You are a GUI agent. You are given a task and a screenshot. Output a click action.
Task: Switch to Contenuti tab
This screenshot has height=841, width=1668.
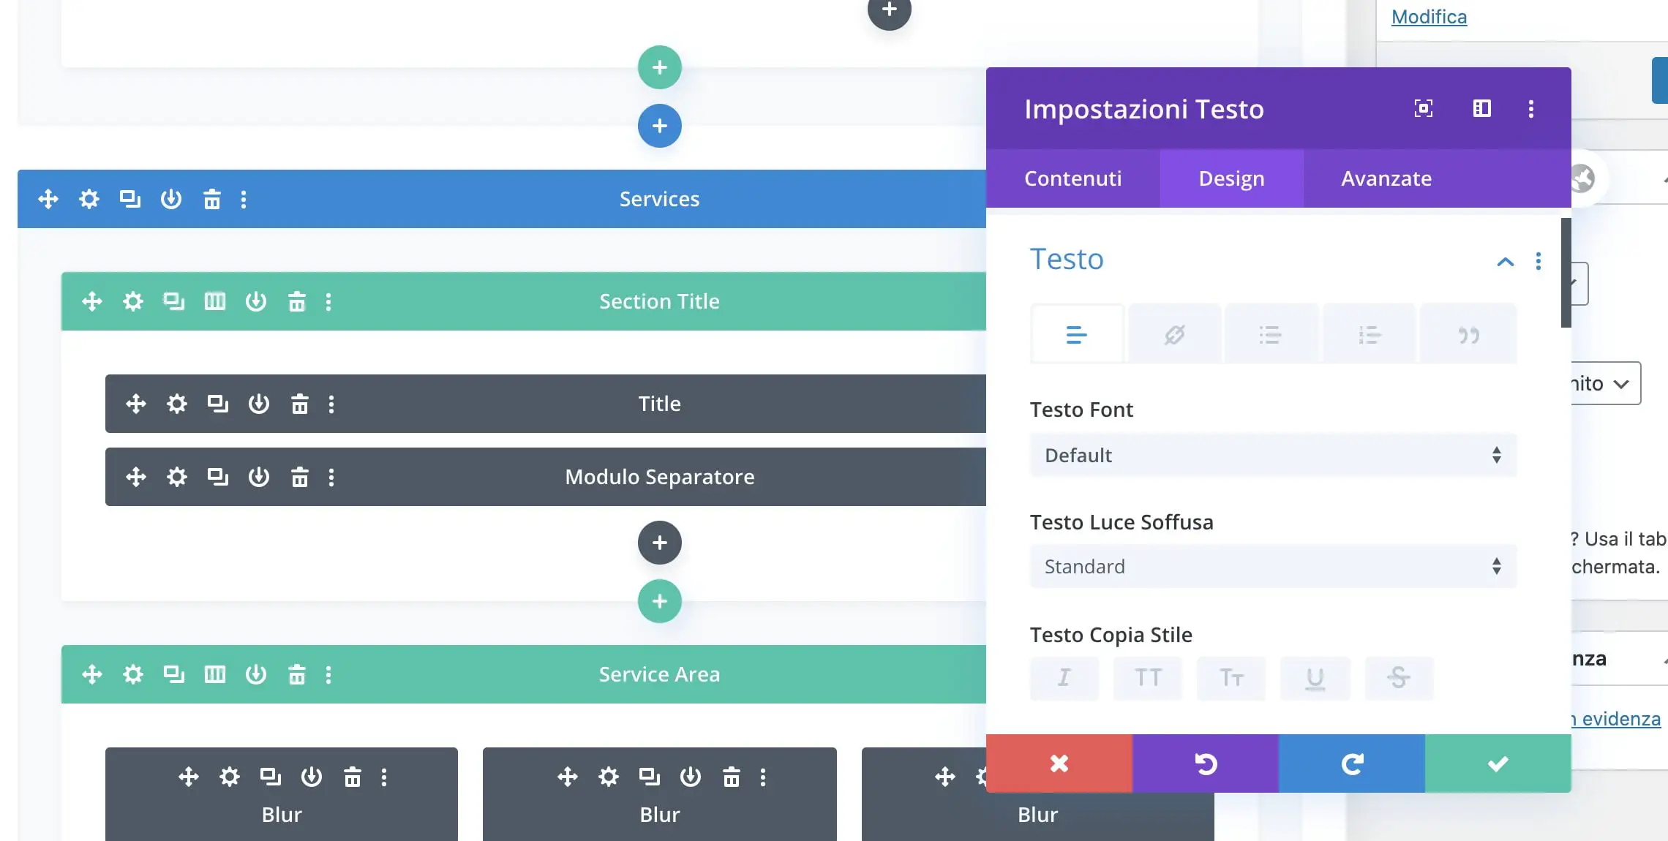point(1072,178)
